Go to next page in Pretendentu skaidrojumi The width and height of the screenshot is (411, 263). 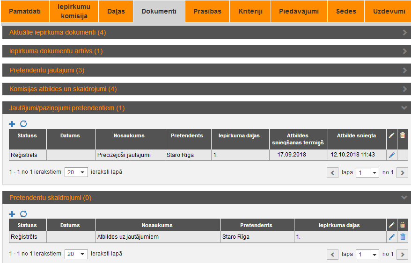(402, 255)
